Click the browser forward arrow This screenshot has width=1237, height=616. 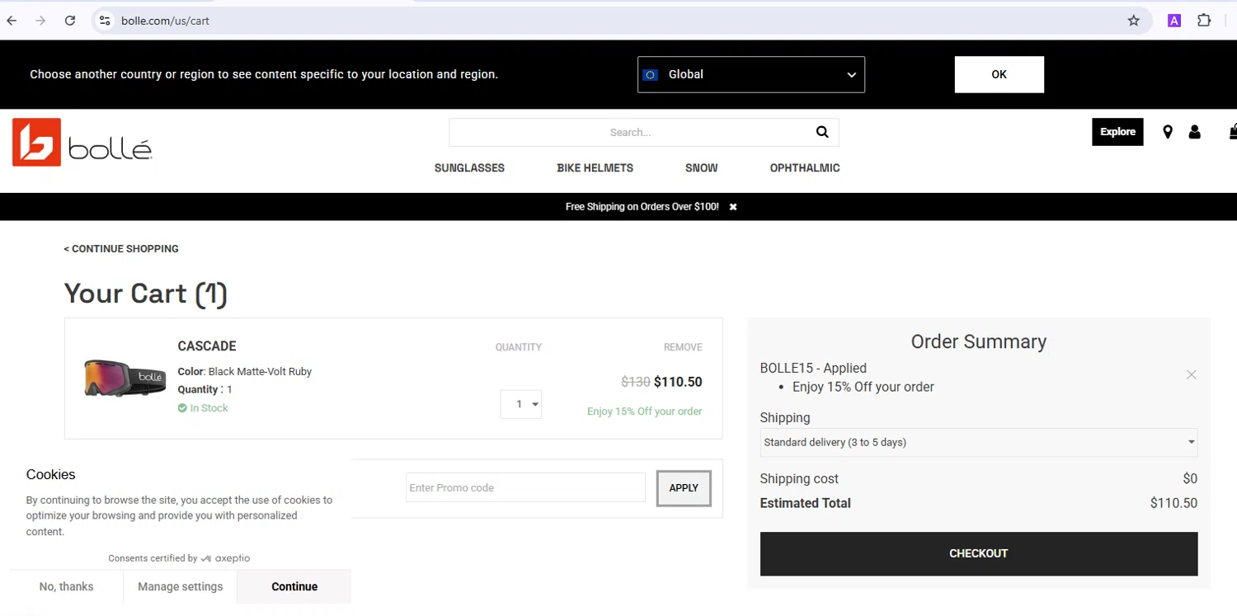pyautogui.click(x=40, y=21)
